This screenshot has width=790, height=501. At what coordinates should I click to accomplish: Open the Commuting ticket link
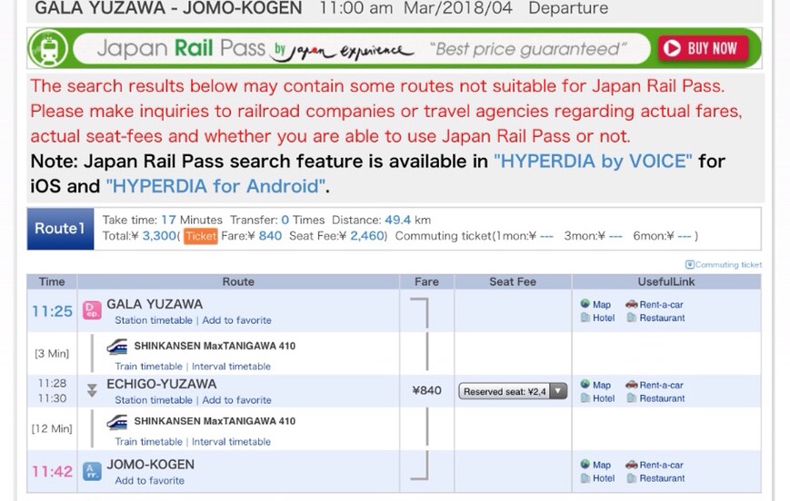click(x=728, y=265)
